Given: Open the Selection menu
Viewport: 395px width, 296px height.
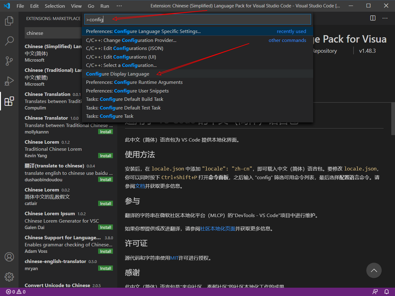Looking at the screenshot, I should point(55,6).
